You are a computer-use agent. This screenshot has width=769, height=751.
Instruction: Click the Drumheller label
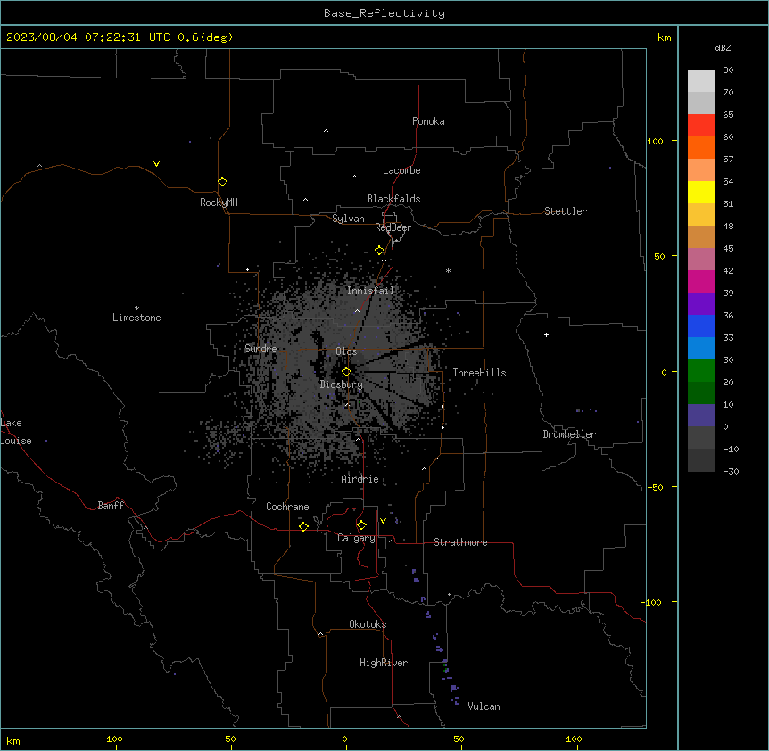point(569,434)
